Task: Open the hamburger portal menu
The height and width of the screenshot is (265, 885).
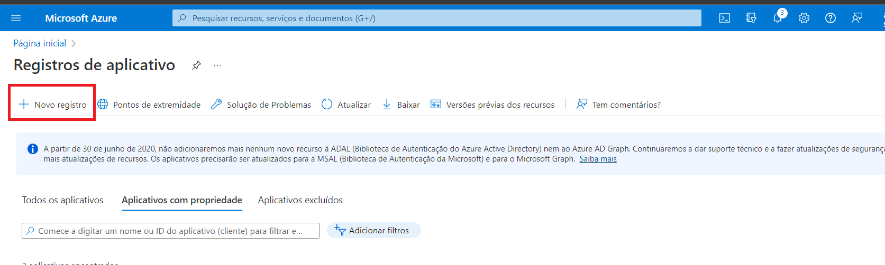Action: [x=16, y=18]
